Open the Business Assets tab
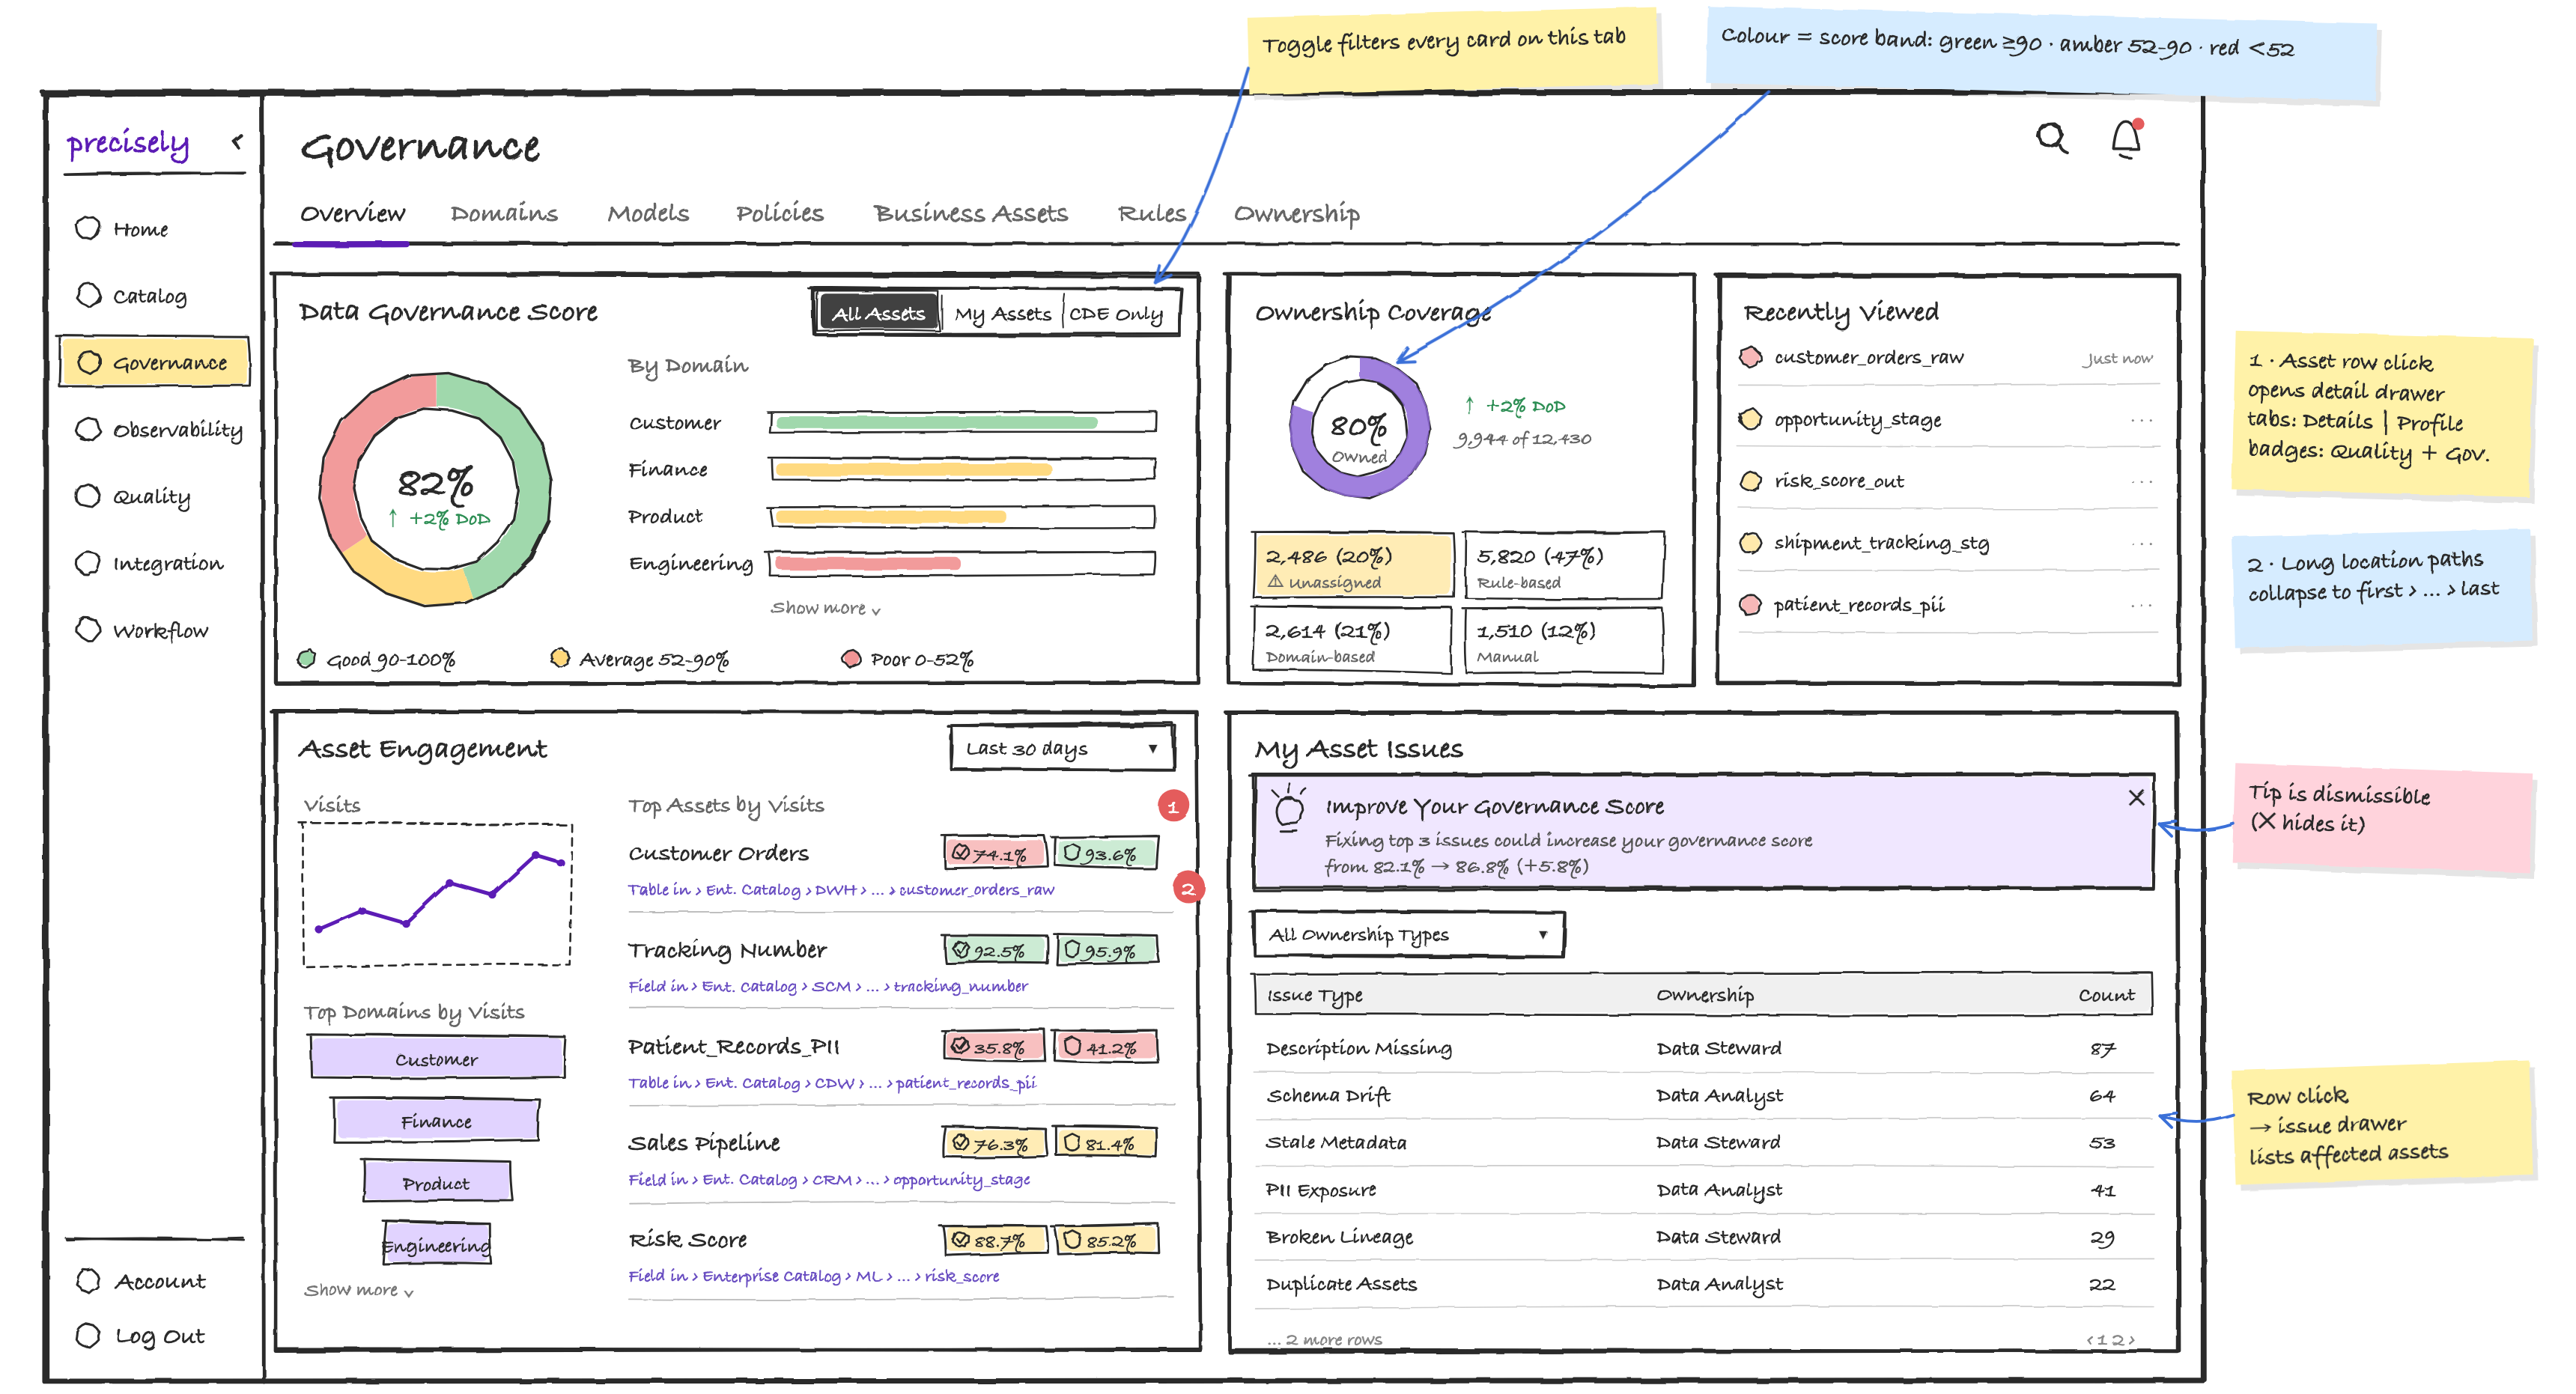This screenshot has width=2576, height=1394. (970, 213)
